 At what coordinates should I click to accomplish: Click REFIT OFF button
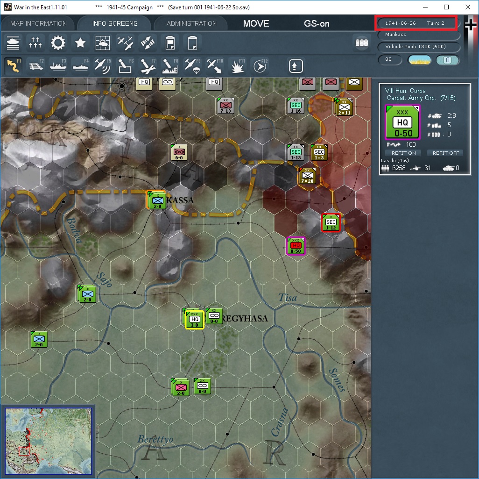[446, 153]
